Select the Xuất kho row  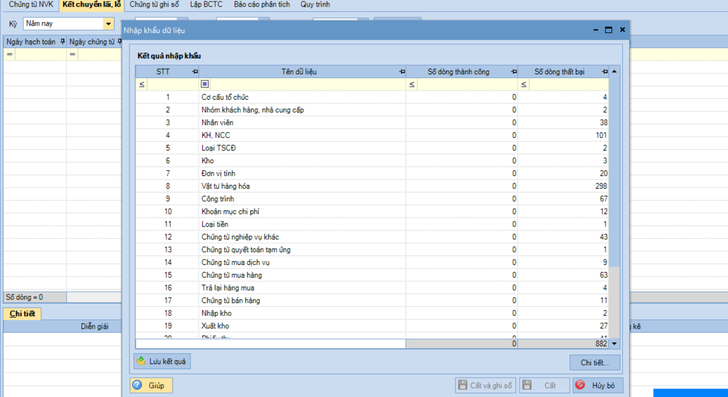[372, 326]
